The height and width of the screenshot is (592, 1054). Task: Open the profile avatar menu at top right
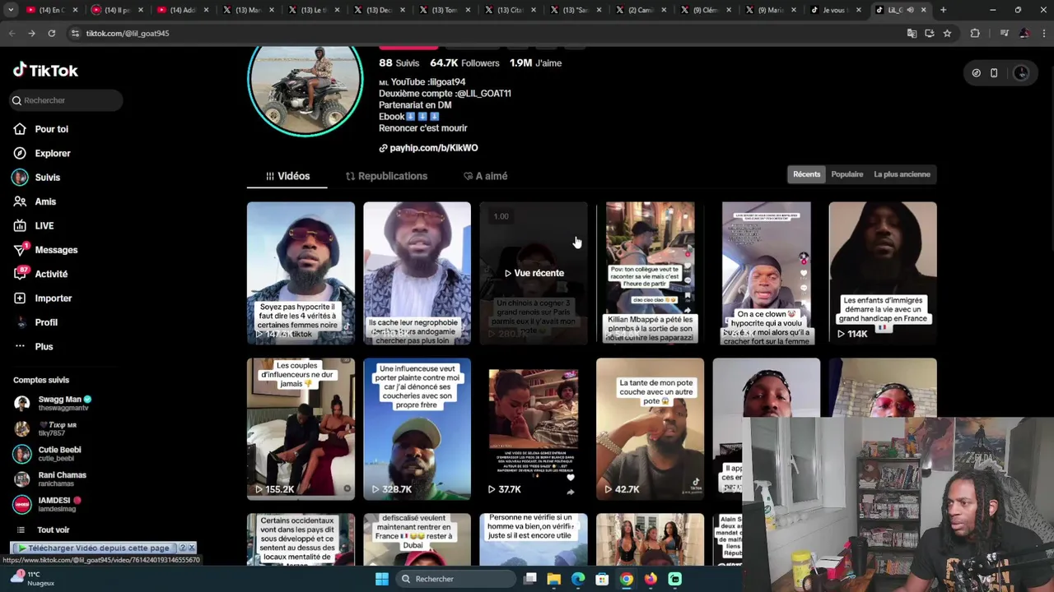point(1021,73)
